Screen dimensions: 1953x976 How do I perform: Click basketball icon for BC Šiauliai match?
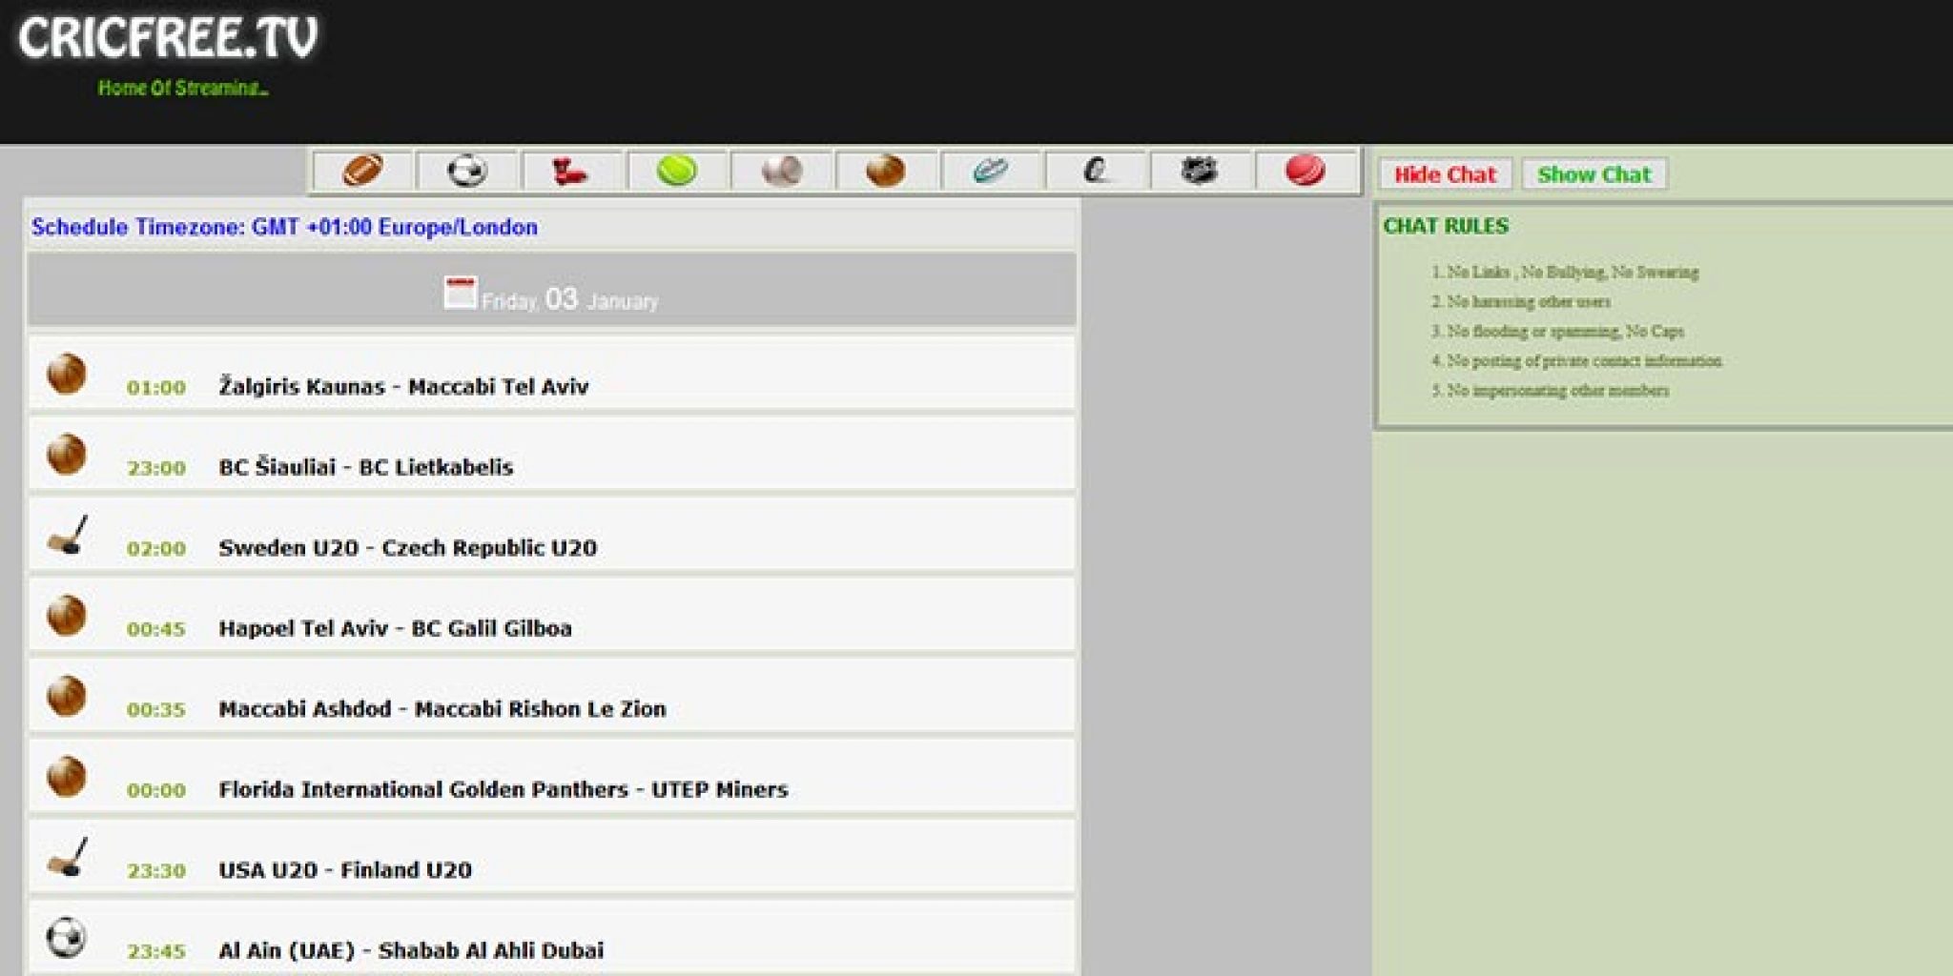pos(67,455)
